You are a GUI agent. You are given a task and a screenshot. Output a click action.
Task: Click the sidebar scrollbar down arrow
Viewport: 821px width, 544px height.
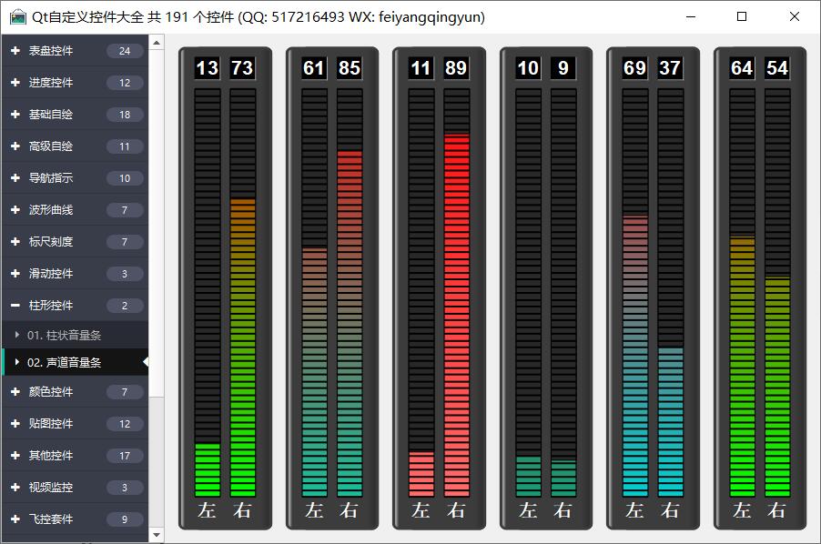(157, 535)
